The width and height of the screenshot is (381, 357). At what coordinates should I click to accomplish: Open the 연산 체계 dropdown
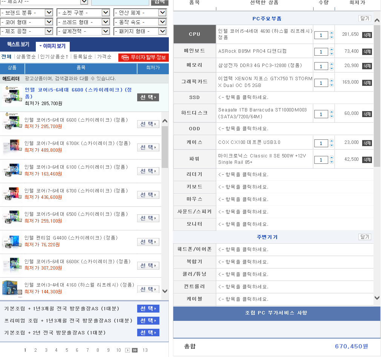pyautogui.click(x=140, y=13)
